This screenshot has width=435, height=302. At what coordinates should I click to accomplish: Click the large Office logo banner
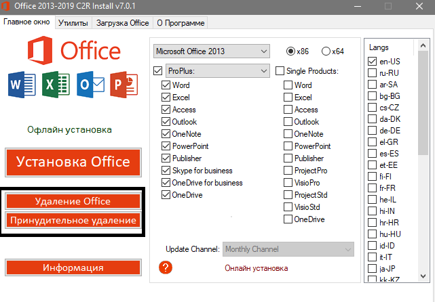(x=74, y=50)
